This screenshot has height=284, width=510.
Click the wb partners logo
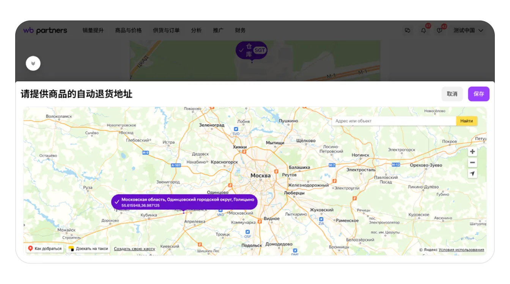tap(45, 31)
